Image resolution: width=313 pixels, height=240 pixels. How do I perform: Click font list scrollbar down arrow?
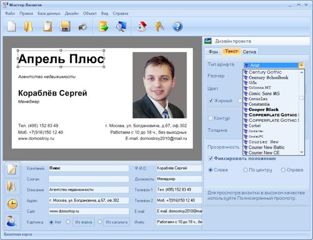click(302, 152)
